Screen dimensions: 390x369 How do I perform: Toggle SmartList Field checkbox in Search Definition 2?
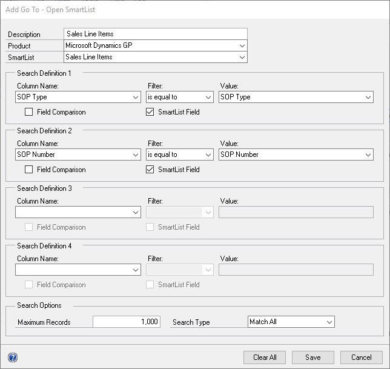(150, 170)
